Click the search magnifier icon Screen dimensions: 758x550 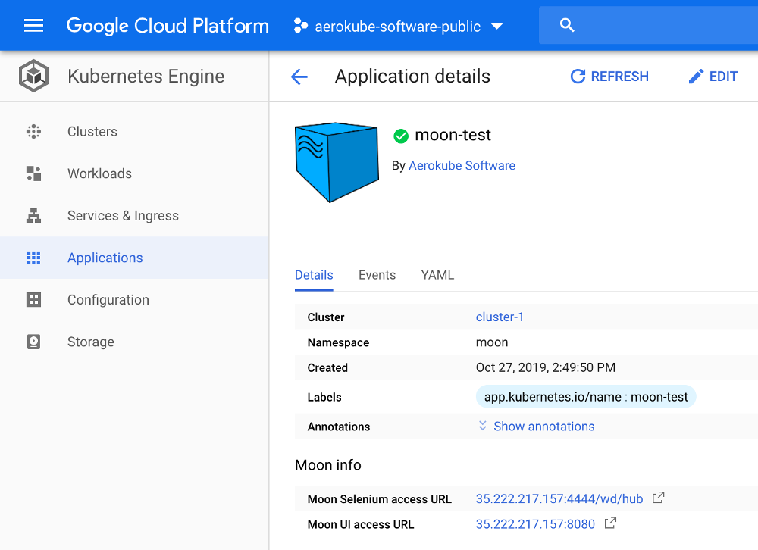pos(567,25)
